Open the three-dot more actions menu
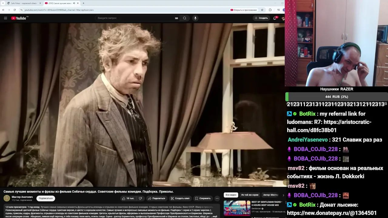 click(217, 198)
